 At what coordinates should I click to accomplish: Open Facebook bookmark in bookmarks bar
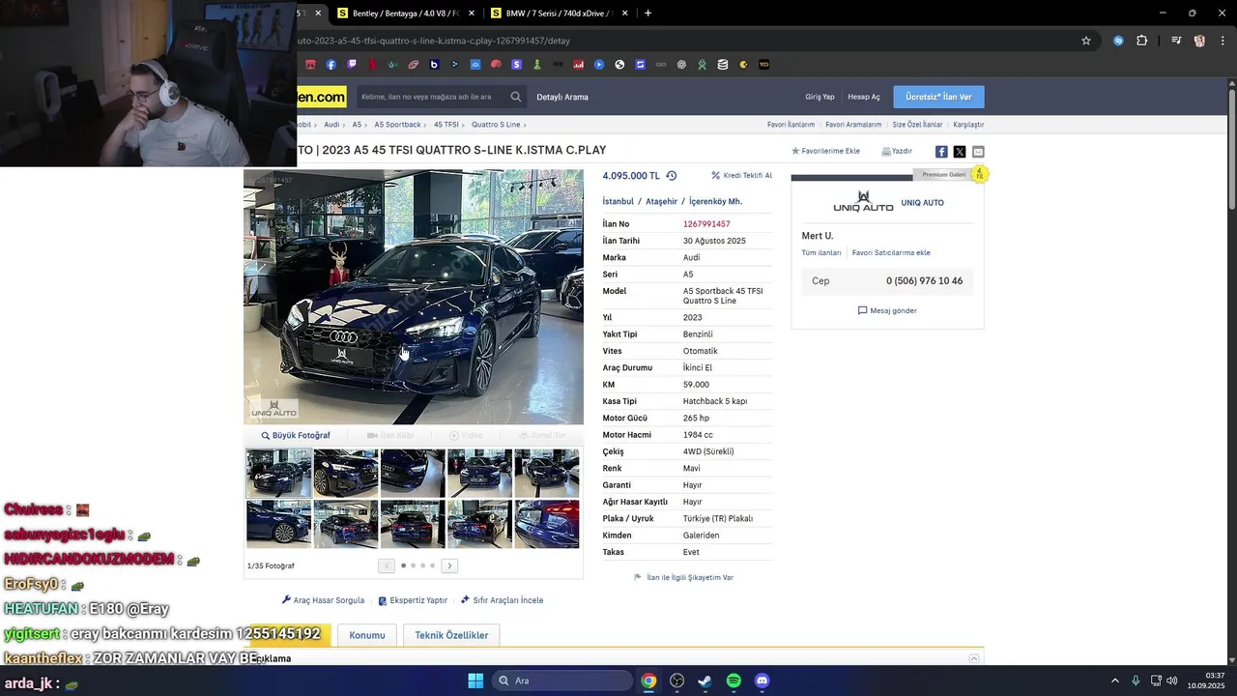click(x=331, y=65)
